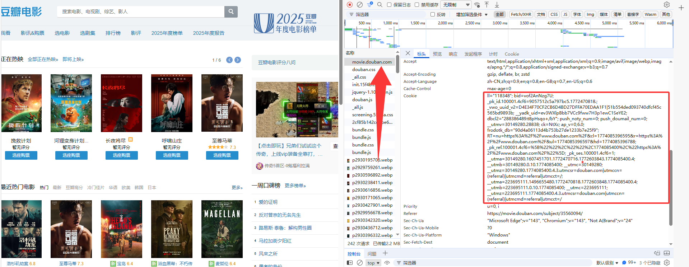
Task: Click export HAR download arrow icon
Action: point(497,5)
